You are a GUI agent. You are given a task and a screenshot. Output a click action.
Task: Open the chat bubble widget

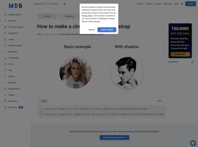click(x=193, y=143)
